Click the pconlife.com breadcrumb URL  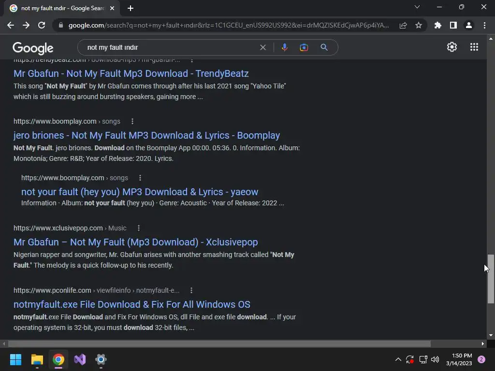click(96, 290)
